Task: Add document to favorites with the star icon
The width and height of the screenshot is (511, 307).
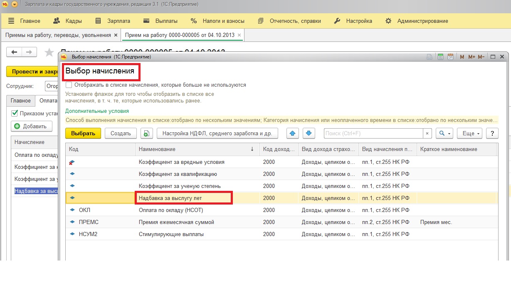Action: tap(49, 52)
